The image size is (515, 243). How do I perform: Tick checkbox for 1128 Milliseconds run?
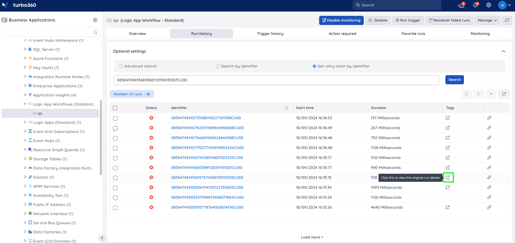(115, 148)
